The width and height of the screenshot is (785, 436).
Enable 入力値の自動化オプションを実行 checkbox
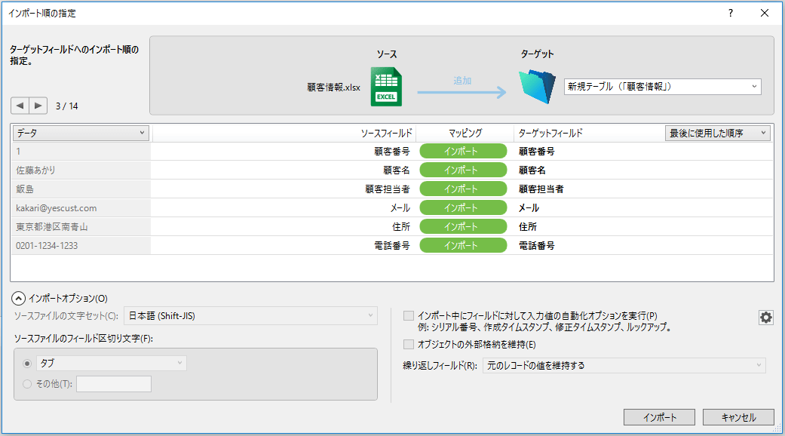coord(409,316)
